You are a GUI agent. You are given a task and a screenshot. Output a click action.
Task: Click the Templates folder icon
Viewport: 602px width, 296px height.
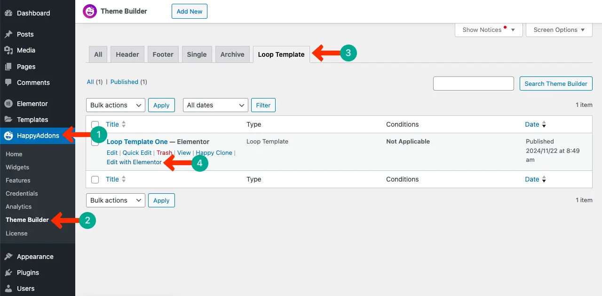8,120
